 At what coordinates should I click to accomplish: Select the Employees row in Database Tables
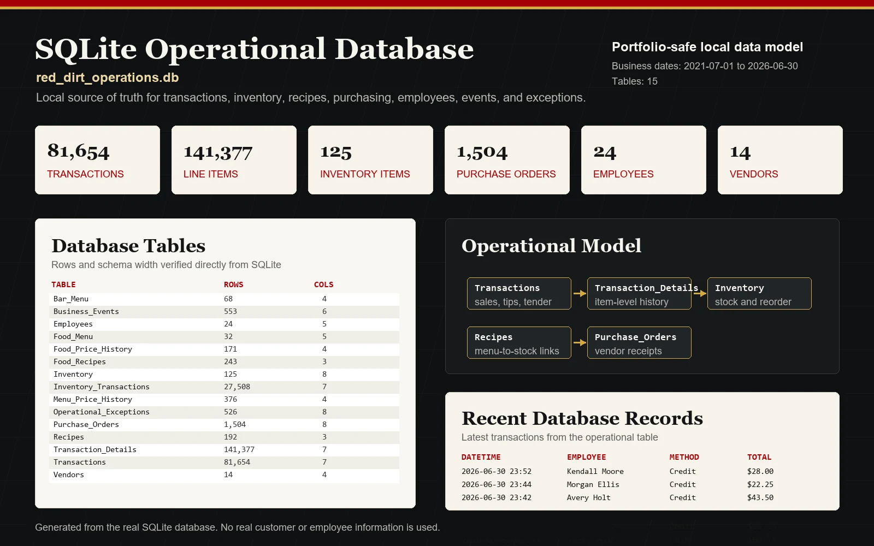click(x=224, y=324)
